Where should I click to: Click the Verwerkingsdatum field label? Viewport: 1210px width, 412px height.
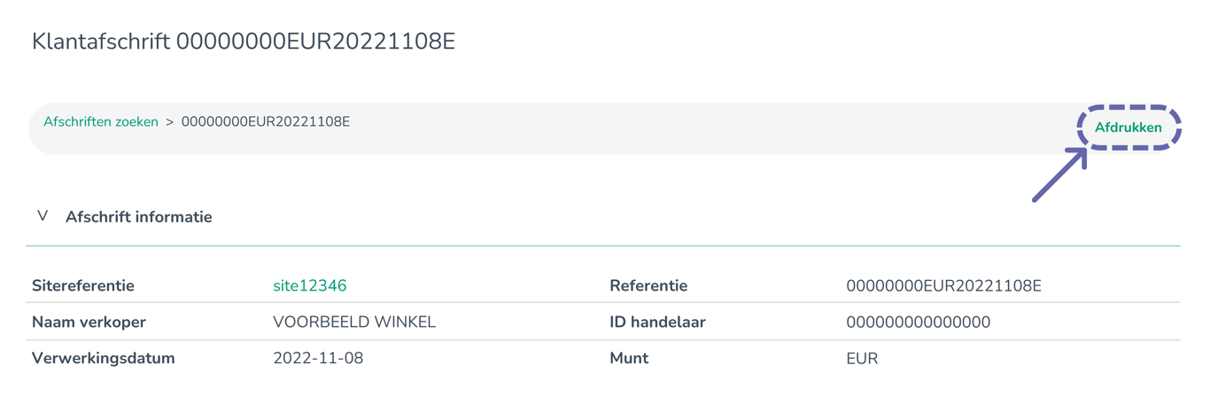point(103,359)
